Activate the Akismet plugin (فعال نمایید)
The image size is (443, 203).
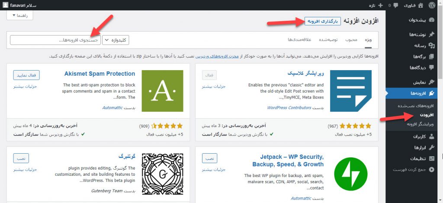[26, 75]
